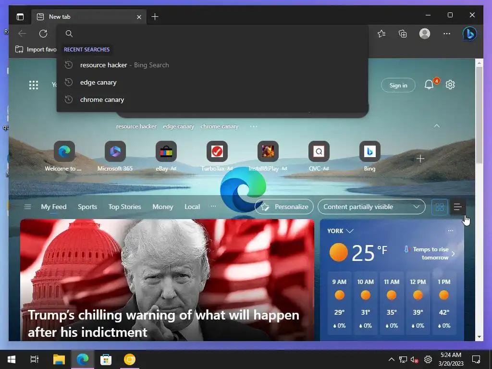The image size is (492, 369).
Task: Open the Action Center notifications
Action: tap(476, 359)
